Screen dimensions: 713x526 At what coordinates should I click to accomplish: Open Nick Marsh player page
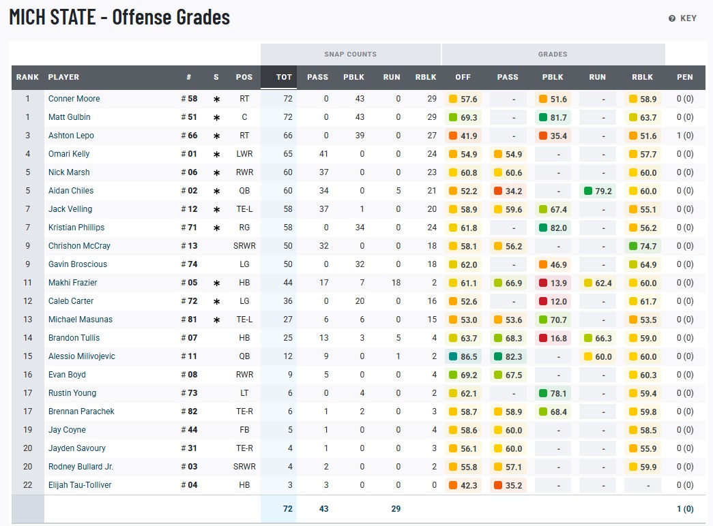(69, 172)
